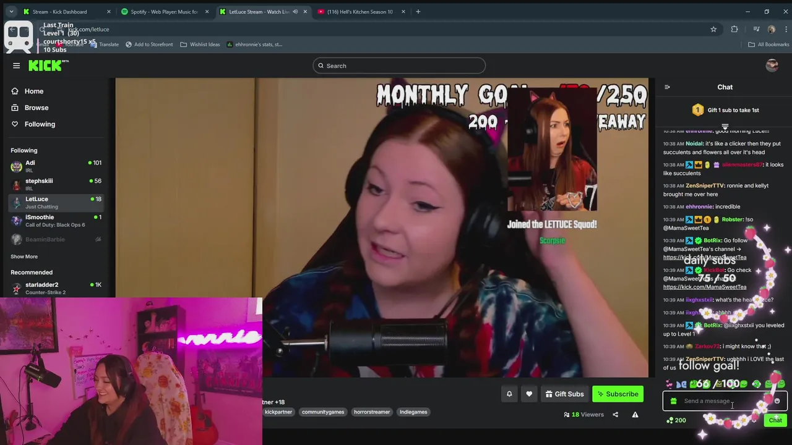Open iSmoothie channel in sidebar
The height and width of the screenshot is (445, 792).
pyautogui.click(x=57, y=221)
